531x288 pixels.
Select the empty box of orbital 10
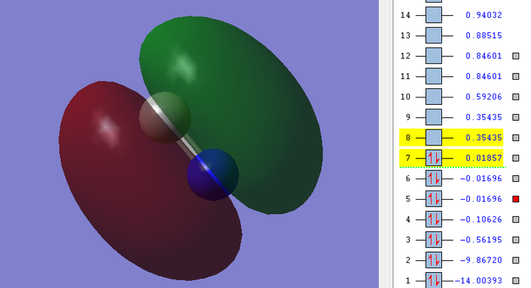433,97
